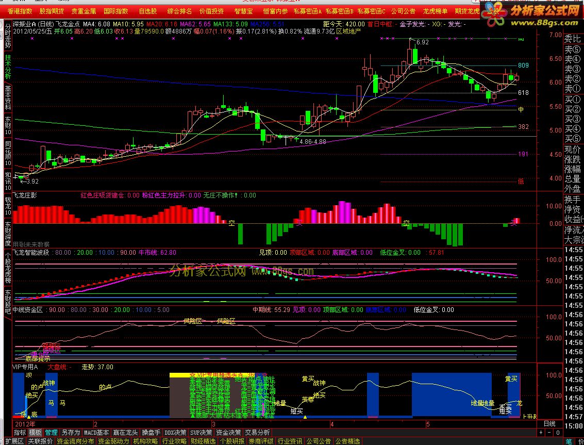The width and height of the screenshot is (584, 445).
Task: Click the 深振业A stock name header
Action: tap(25, 24)
